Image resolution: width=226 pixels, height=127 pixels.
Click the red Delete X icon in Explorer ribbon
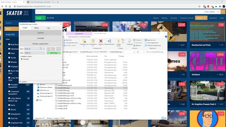click(101, 41)
